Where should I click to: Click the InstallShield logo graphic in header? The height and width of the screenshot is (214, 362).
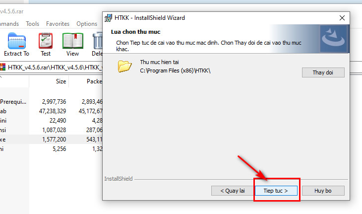click(x=333, y=39)
